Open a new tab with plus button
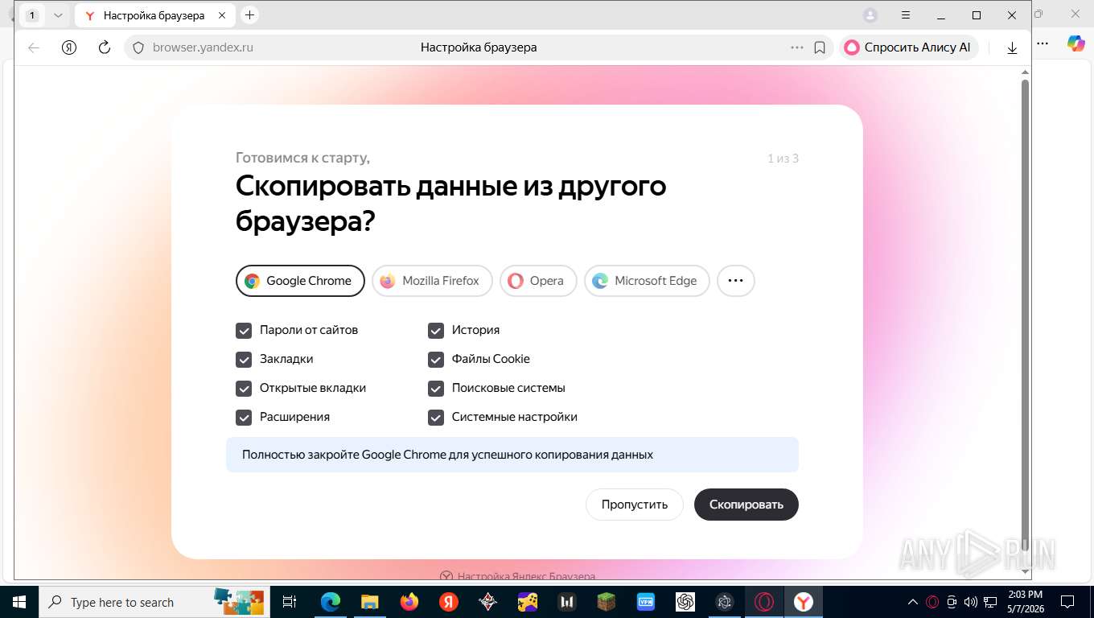1094x618 pixels. (249, 15)
